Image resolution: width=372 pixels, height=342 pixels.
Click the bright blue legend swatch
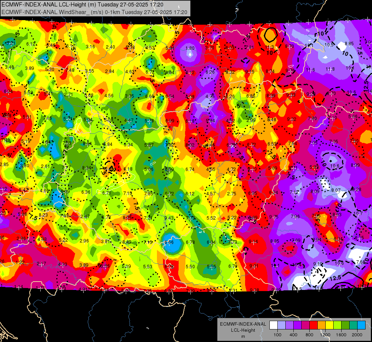[x=361, y=325]
